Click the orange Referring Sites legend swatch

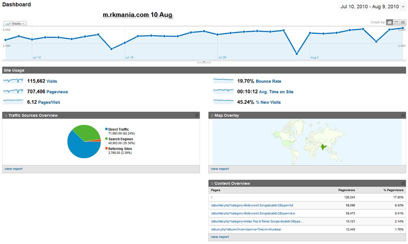[106, 148]
